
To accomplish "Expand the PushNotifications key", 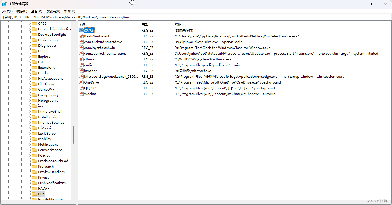I will click(30, 183).
